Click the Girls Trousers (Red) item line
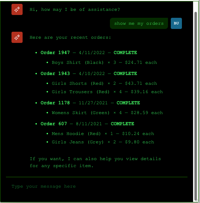200x203 pixels. coord(107,92)
